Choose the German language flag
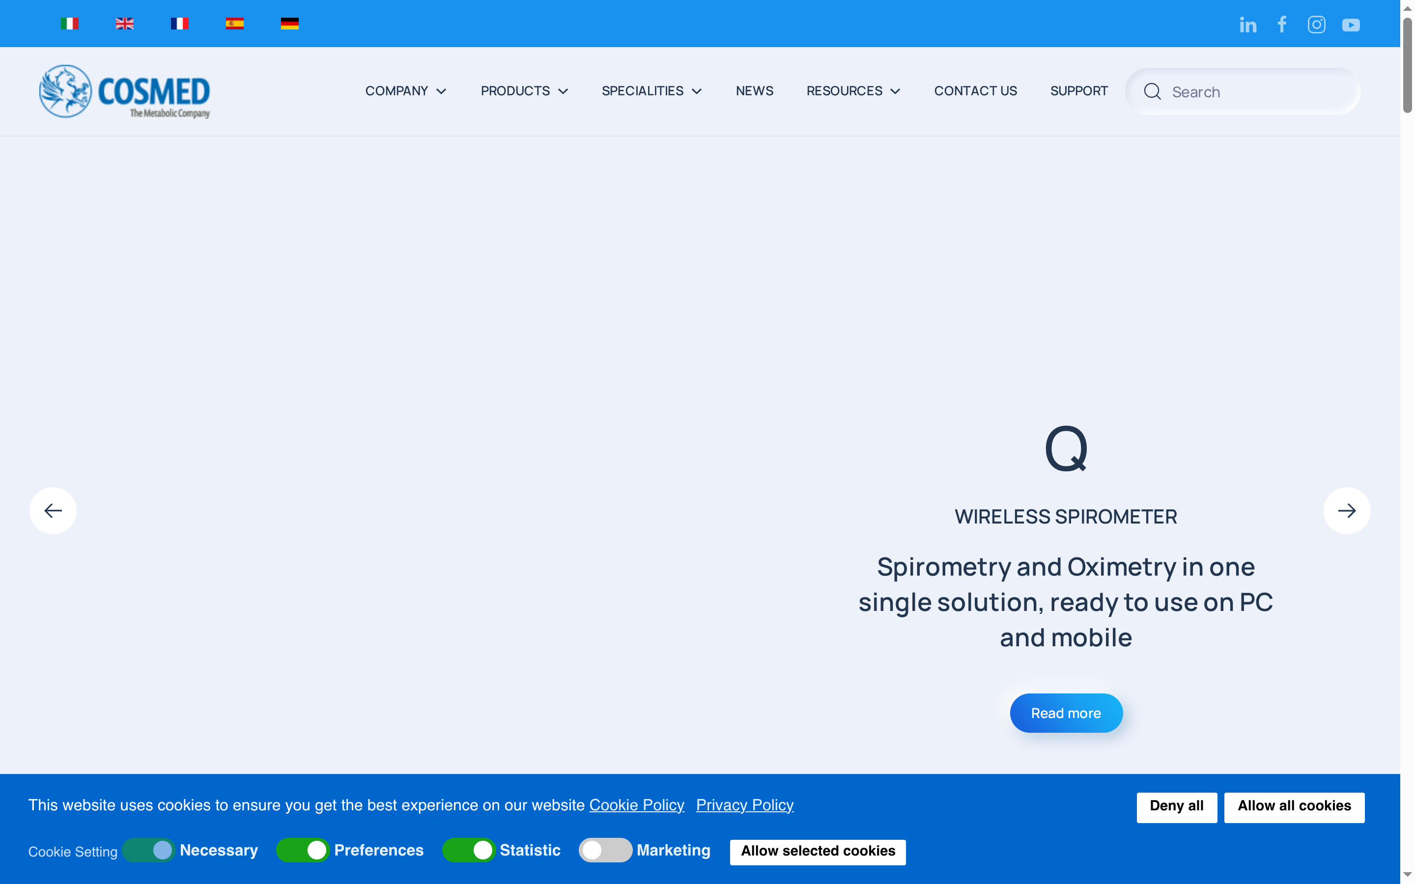1415x884 pixels. [x=289, y=24]
